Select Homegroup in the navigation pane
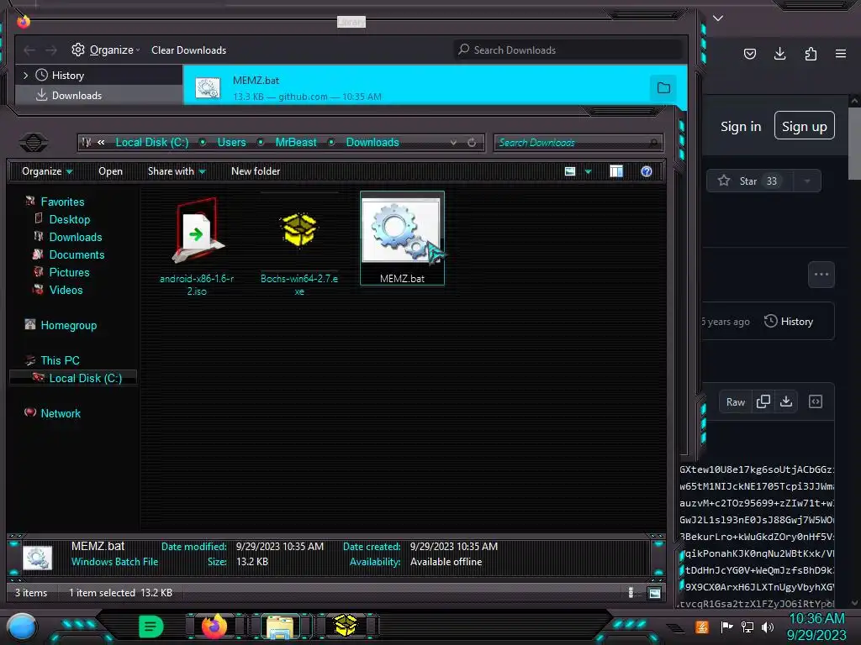Image resolution: width=861 pixels, height=645 pixels. coord(68,325)
